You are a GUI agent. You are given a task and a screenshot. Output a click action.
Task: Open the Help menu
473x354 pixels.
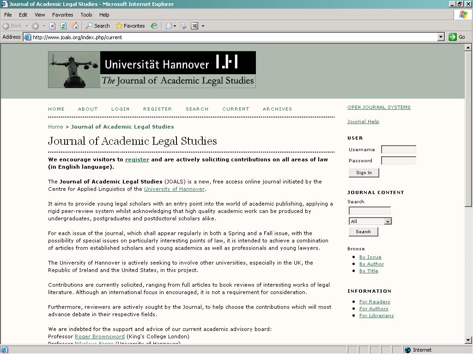(x=104, y=15)
